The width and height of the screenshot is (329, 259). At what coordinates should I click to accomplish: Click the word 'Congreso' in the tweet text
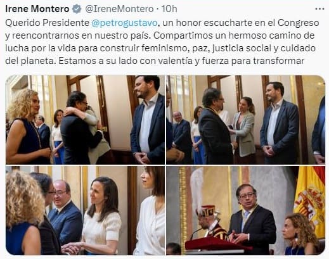coord(298,23)
